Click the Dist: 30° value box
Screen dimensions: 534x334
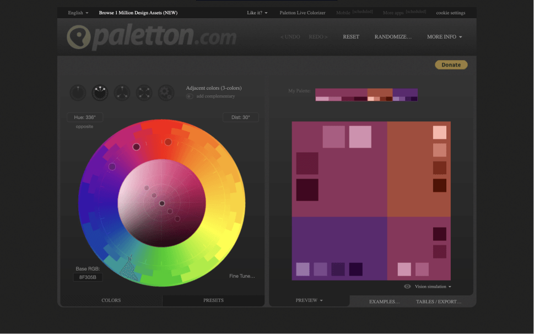240,117
